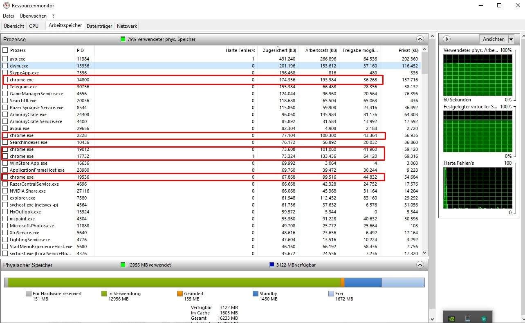Collapse the Prozesse panel
This screenshot has width=525, height=323.
(420, 39)
